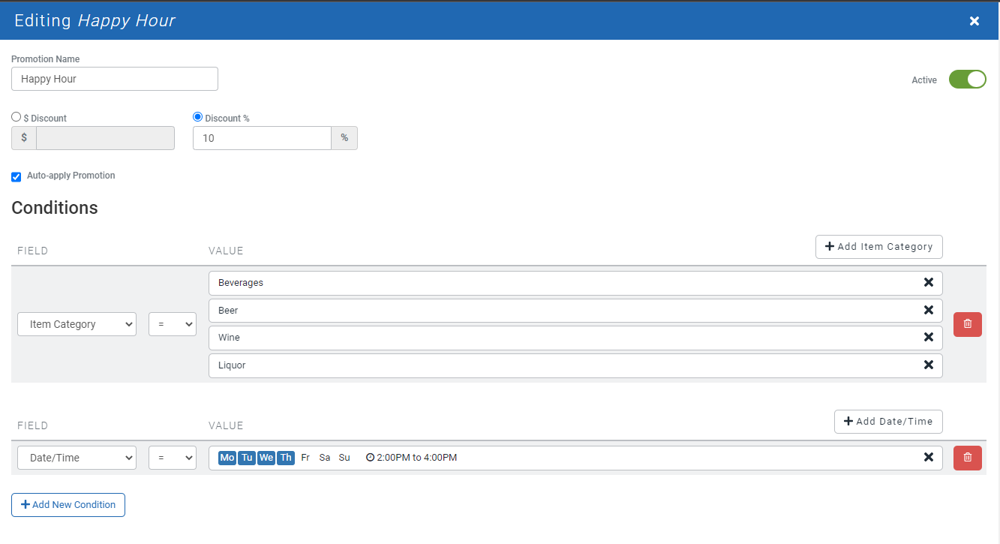Close the Editing Happy Hour dialog
The width and height of the screenshot is (1000, 544).
[974, 21]
